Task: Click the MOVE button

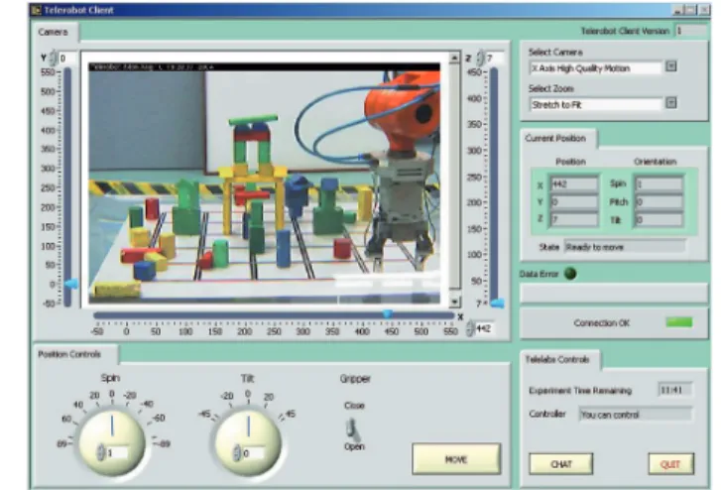Action: pyautogui.click(x=456, y=459)
